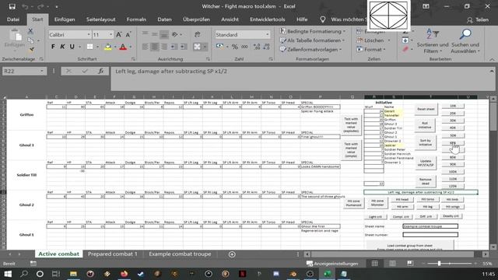Click the Hit head button
Image resolution: width=498 pixels, height=280 pixels.
pos(402,199)
